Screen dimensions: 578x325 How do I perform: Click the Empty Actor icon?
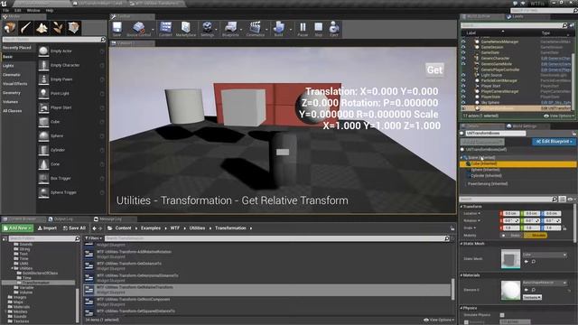coord(43,51)
